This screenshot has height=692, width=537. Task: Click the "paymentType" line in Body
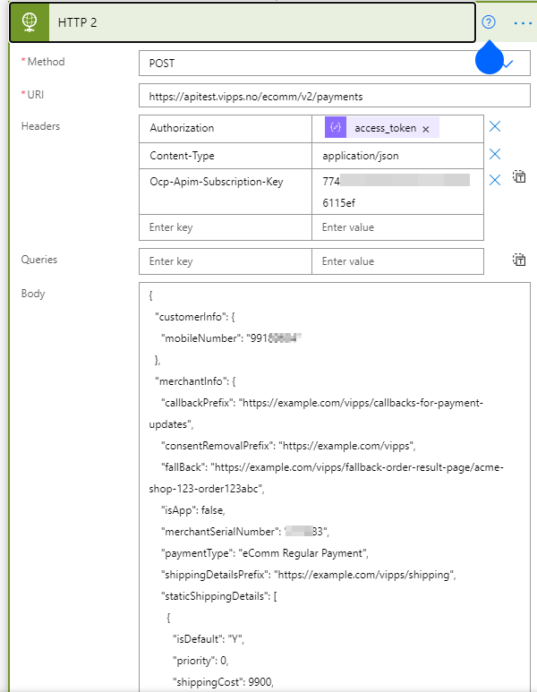(x=265, y=553)
